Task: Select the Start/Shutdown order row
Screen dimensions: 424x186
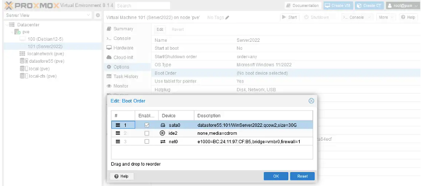Action: pyautogui.click(x=286, y=57)
